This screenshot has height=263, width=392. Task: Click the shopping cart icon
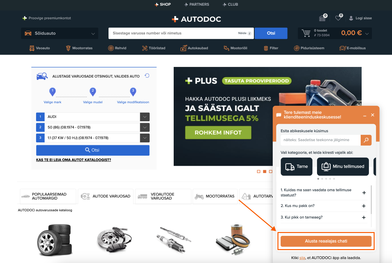[x=306, y=33]
